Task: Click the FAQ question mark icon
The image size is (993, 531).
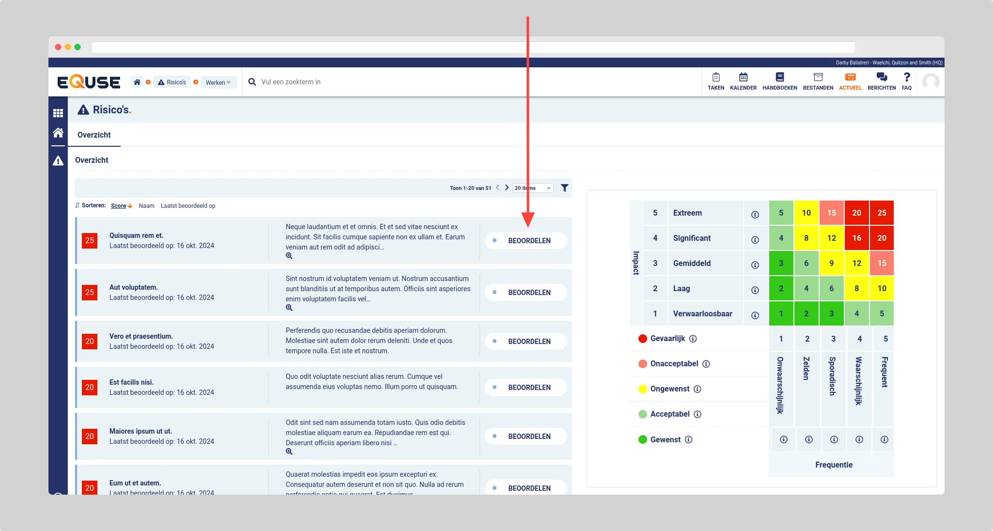Action: (906, 78)
